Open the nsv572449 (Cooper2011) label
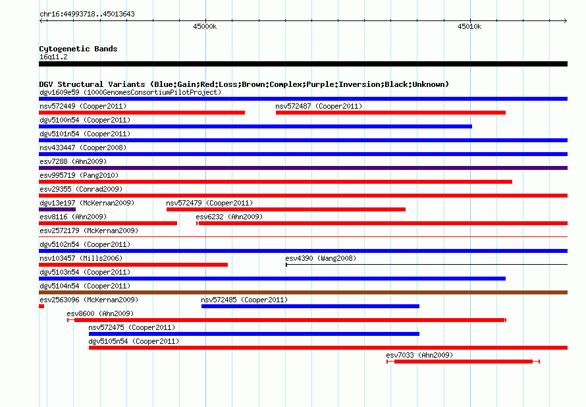Image resolution: width=586 pixels, height=407 pixels. click(x=83, y=106)
